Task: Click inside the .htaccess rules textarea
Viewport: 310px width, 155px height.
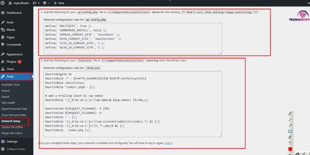Action: click(x=133, y=104)
